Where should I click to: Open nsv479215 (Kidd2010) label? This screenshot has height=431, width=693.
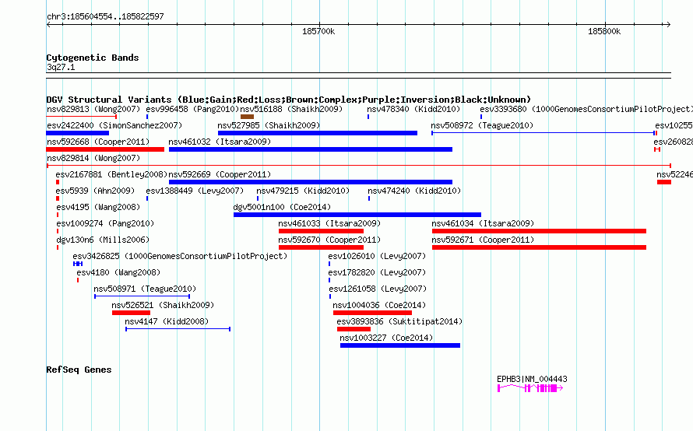(303, 191)
